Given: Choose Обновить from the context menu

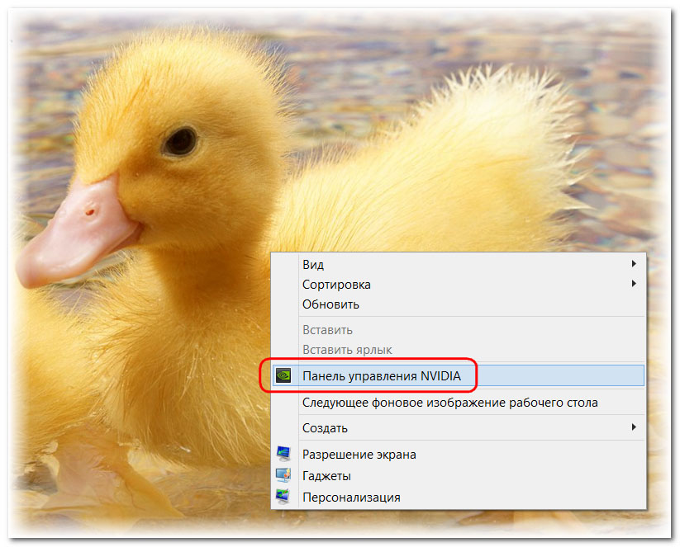Looking at the screenshot, I should 459,304.
